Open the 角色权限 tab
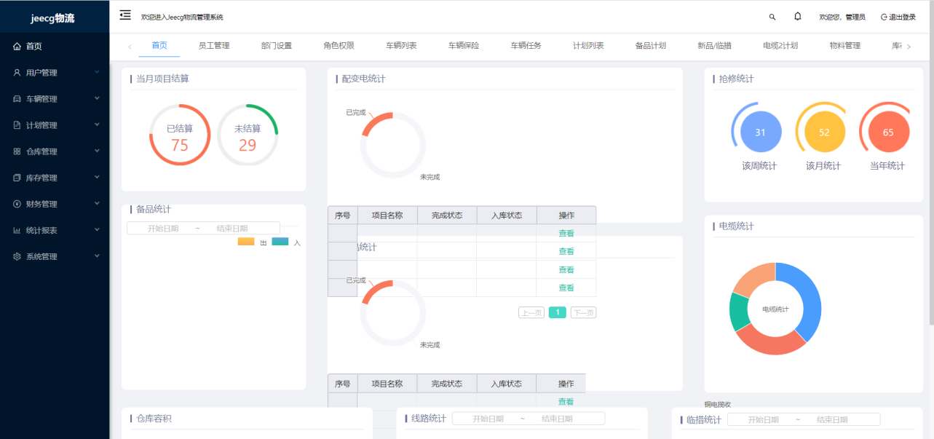 point(339,45)
